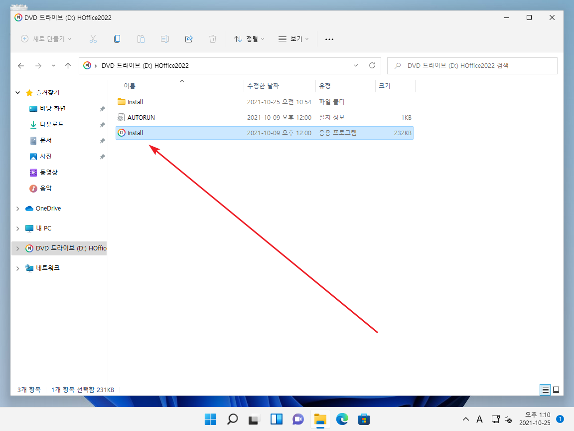Open Task View on the taskbar
Image resolution: width=574 pixels, height=431 pixels.
(x=254, y=419)
